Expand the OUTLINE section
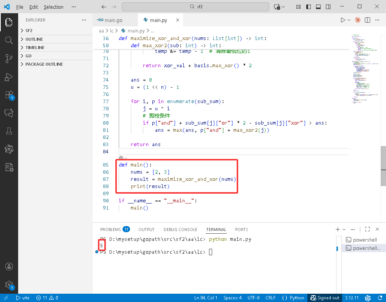Screen dimensions: 386x302 click(x=56, y=39)
